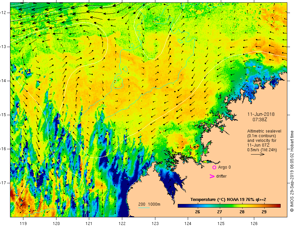Click the '200 1000m' bathymetry label
This screenshot has height=227, width=294.
point(149,204)
